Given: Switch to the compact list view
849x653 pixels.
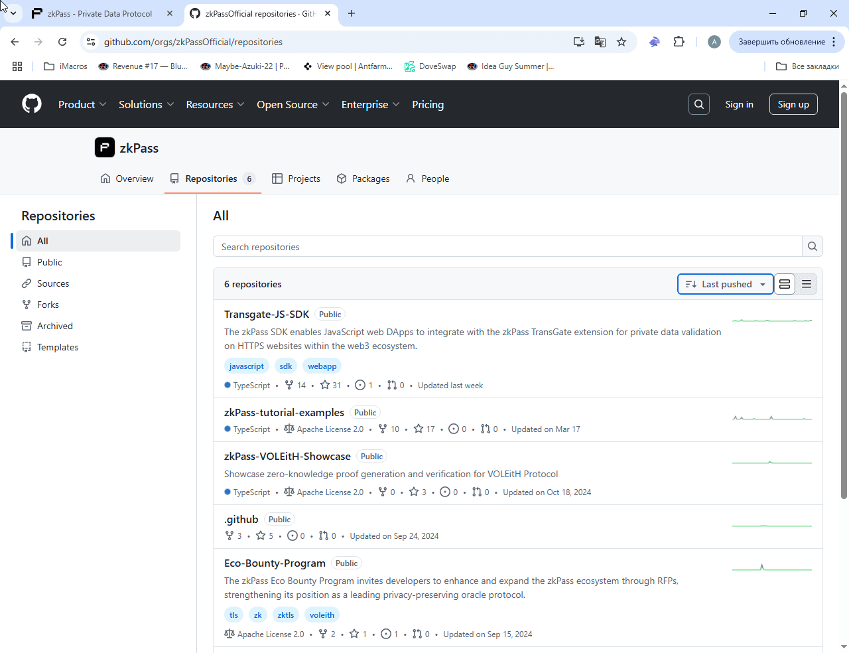Looking at the screenshot, I should [807, 284].
